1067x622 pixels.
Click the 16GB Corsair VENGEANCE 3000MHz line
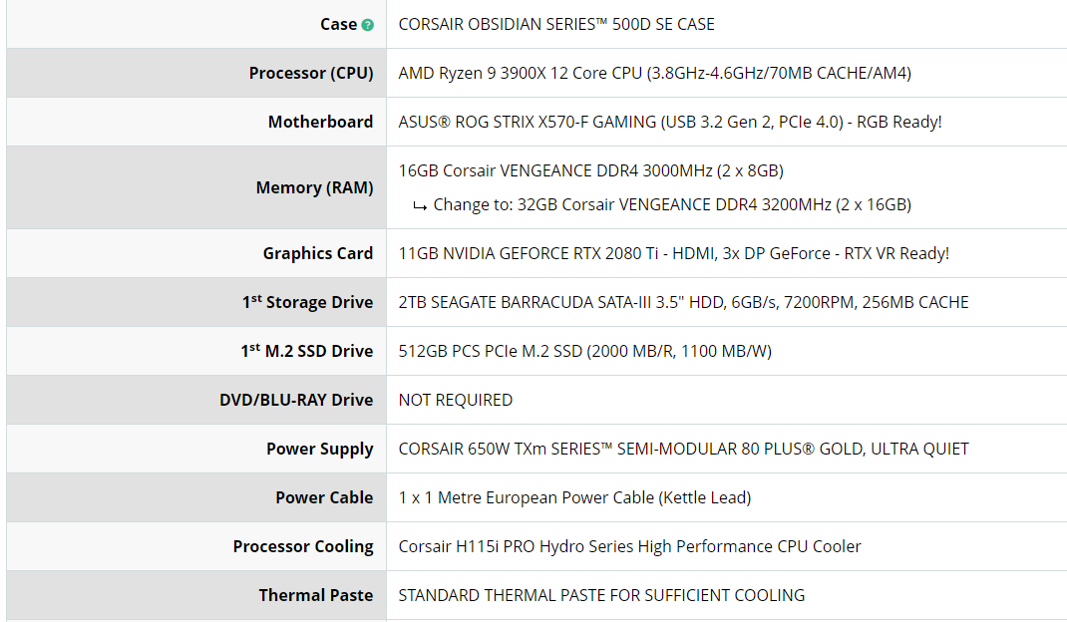[590, 170]
